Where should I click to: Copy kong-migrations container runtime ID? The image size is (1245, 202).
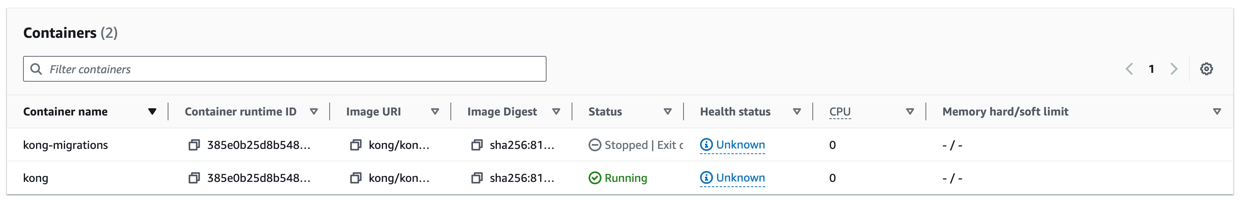point(194,145)
